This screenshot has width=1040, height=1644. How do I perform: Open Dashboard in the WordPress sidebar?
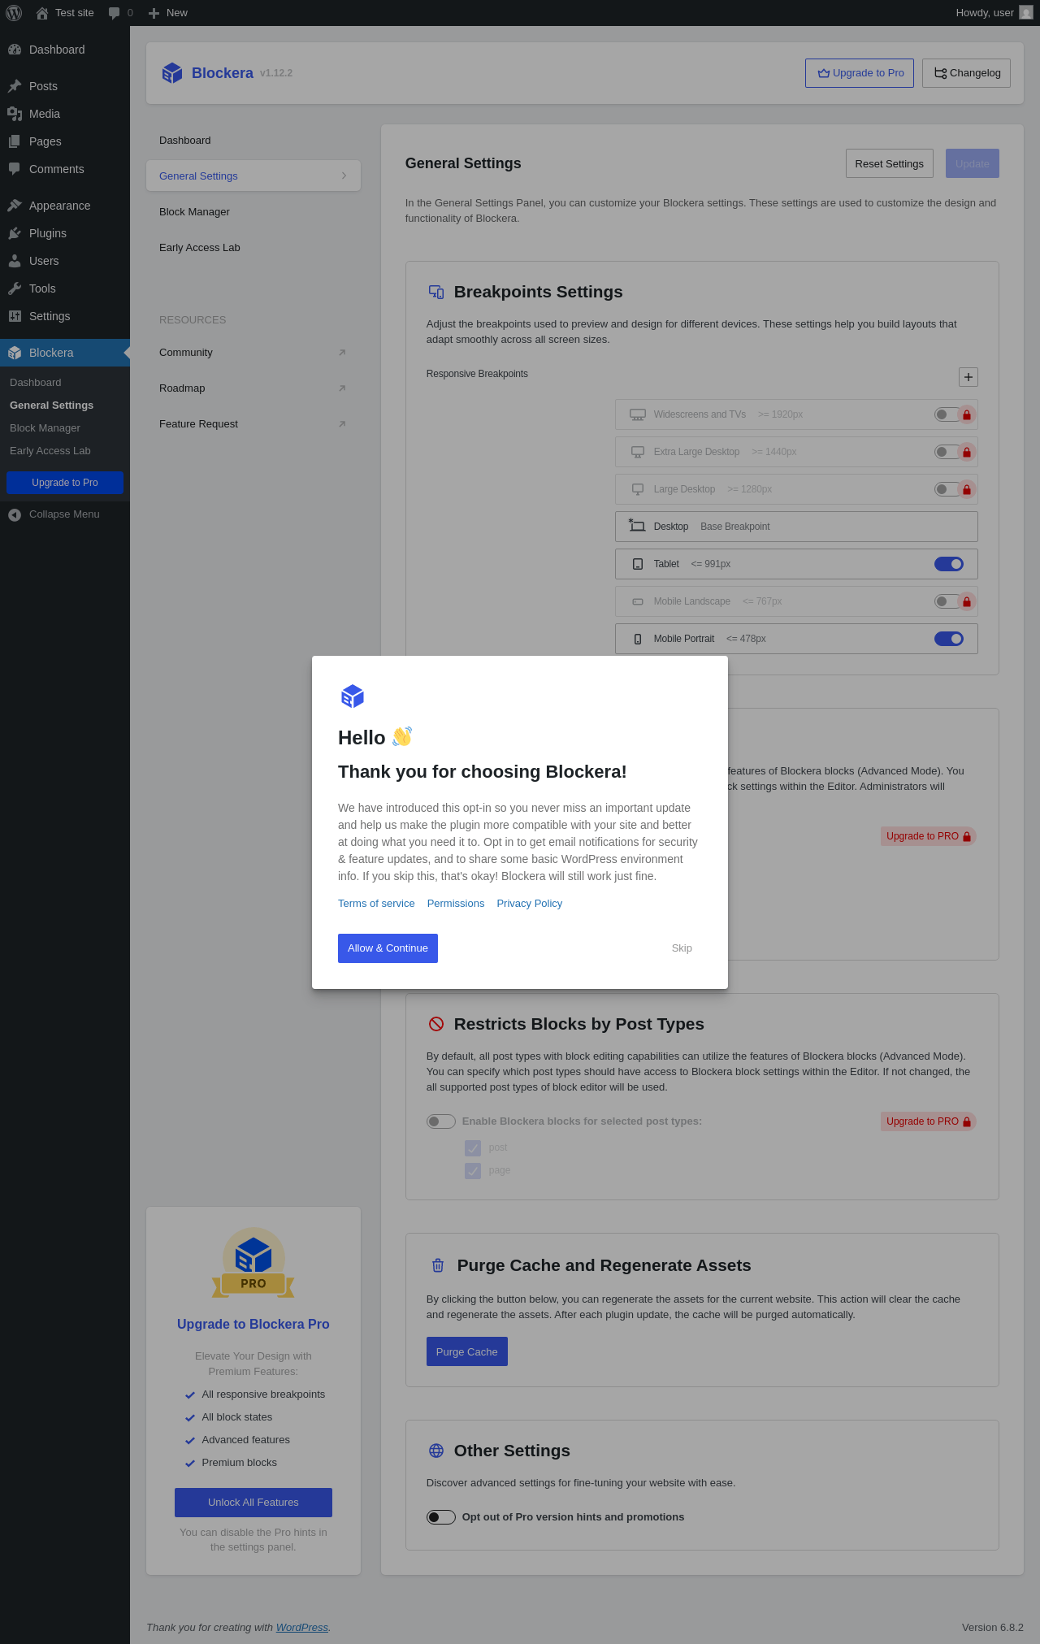(x=65, y=50)
